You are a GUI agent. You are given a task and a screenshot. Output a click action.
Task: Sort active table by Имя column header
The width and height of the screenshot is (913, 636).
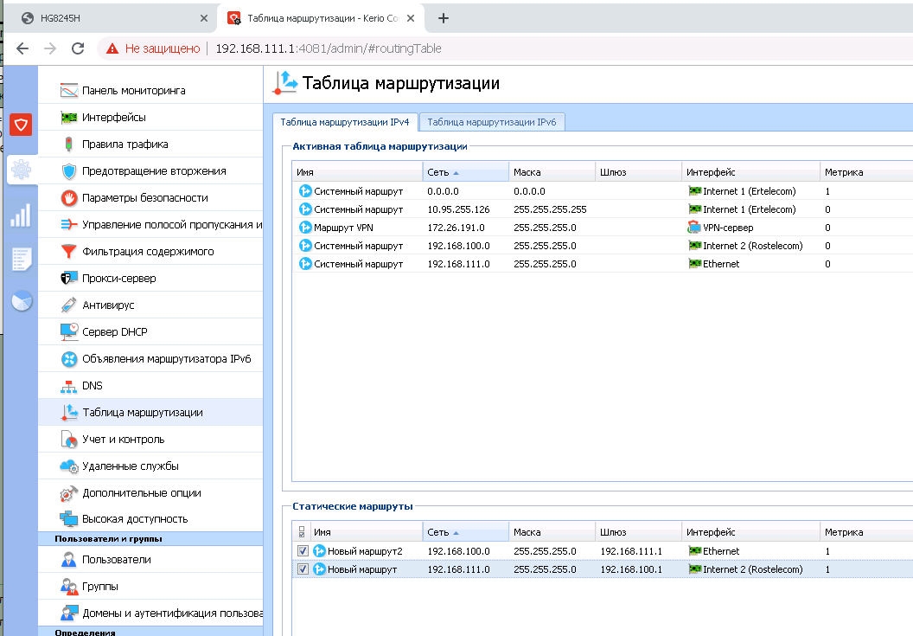click(x=357, y=172)
